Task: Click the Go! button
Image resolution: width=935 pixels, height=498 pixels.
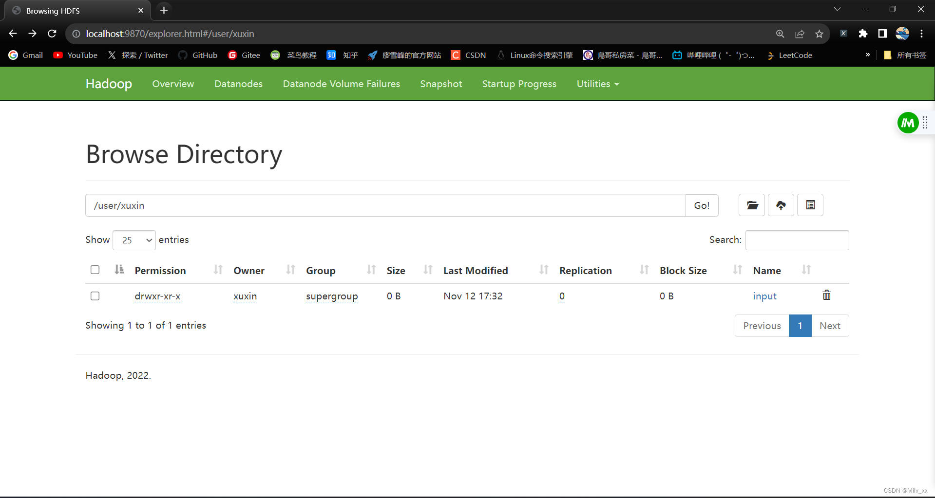Action: [702, 205]
